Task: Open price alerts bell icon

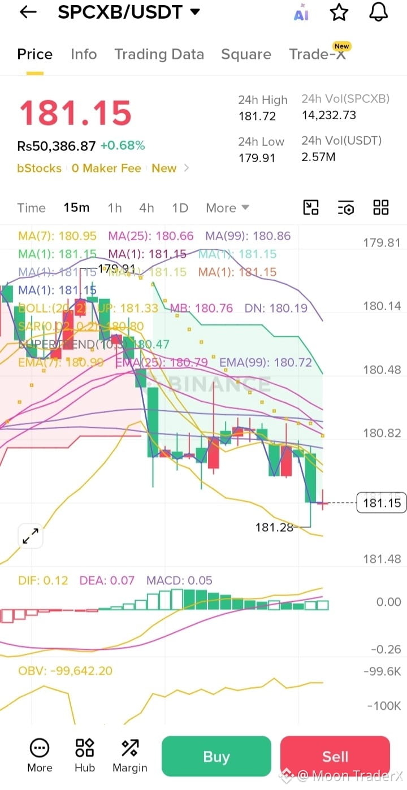Action: point(379,12)
